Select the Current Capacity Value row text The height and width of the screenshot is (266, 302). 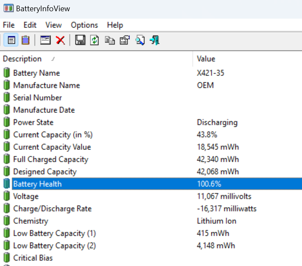click(x=52, y=147)
